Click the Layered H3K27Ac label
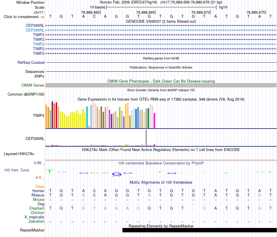 click(19, 154)
